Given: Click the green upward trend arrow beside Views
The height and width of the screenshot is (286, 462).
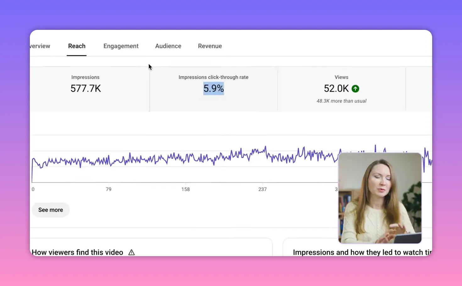Looking at the screenshot, I should [355, 89].
